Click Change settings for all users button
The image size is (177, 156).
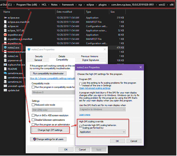click(x=48, y=139)
